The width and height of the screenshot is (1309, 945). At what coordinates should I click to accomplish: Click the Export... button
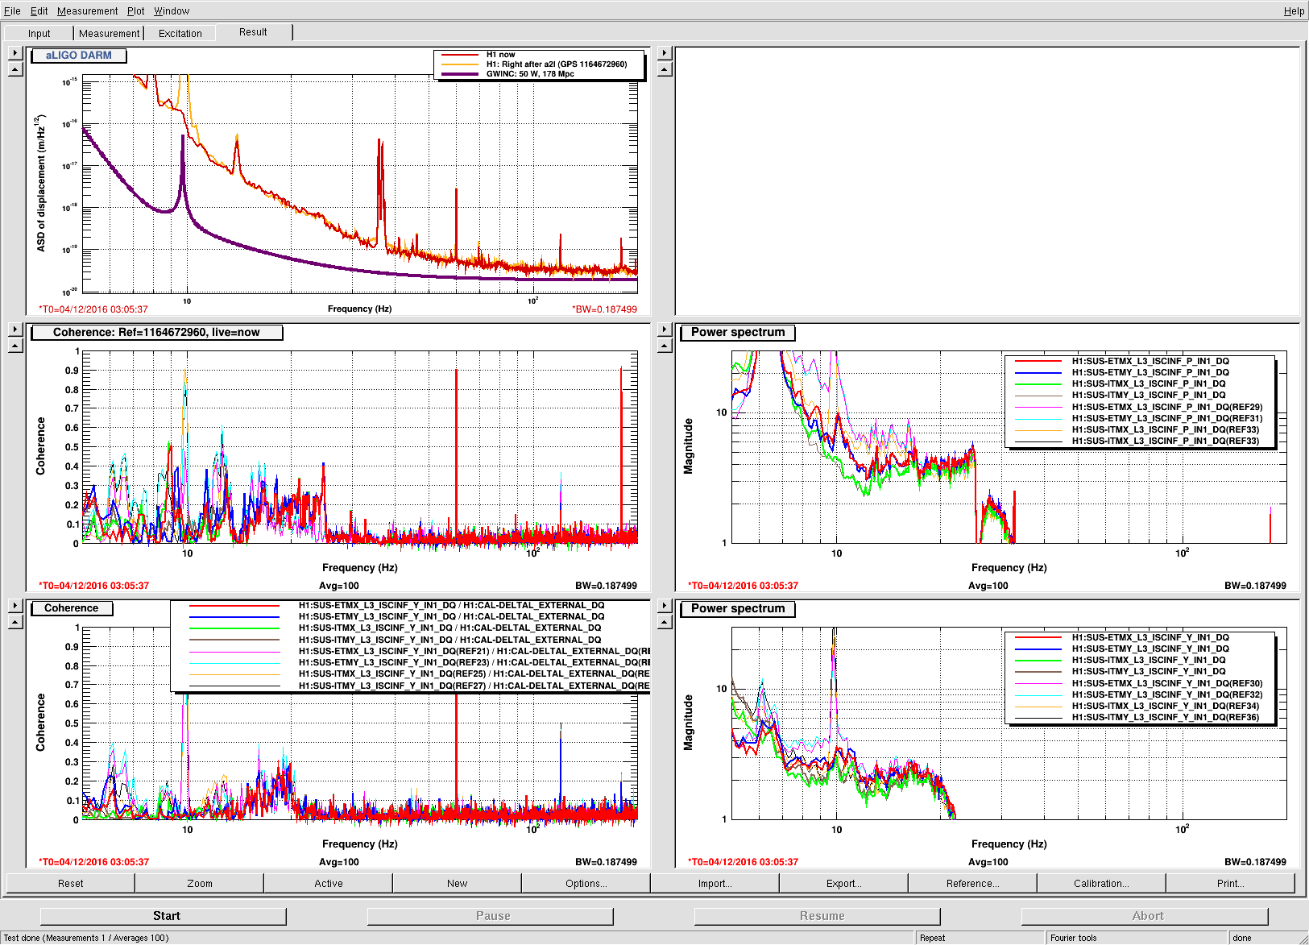(844, 884)
